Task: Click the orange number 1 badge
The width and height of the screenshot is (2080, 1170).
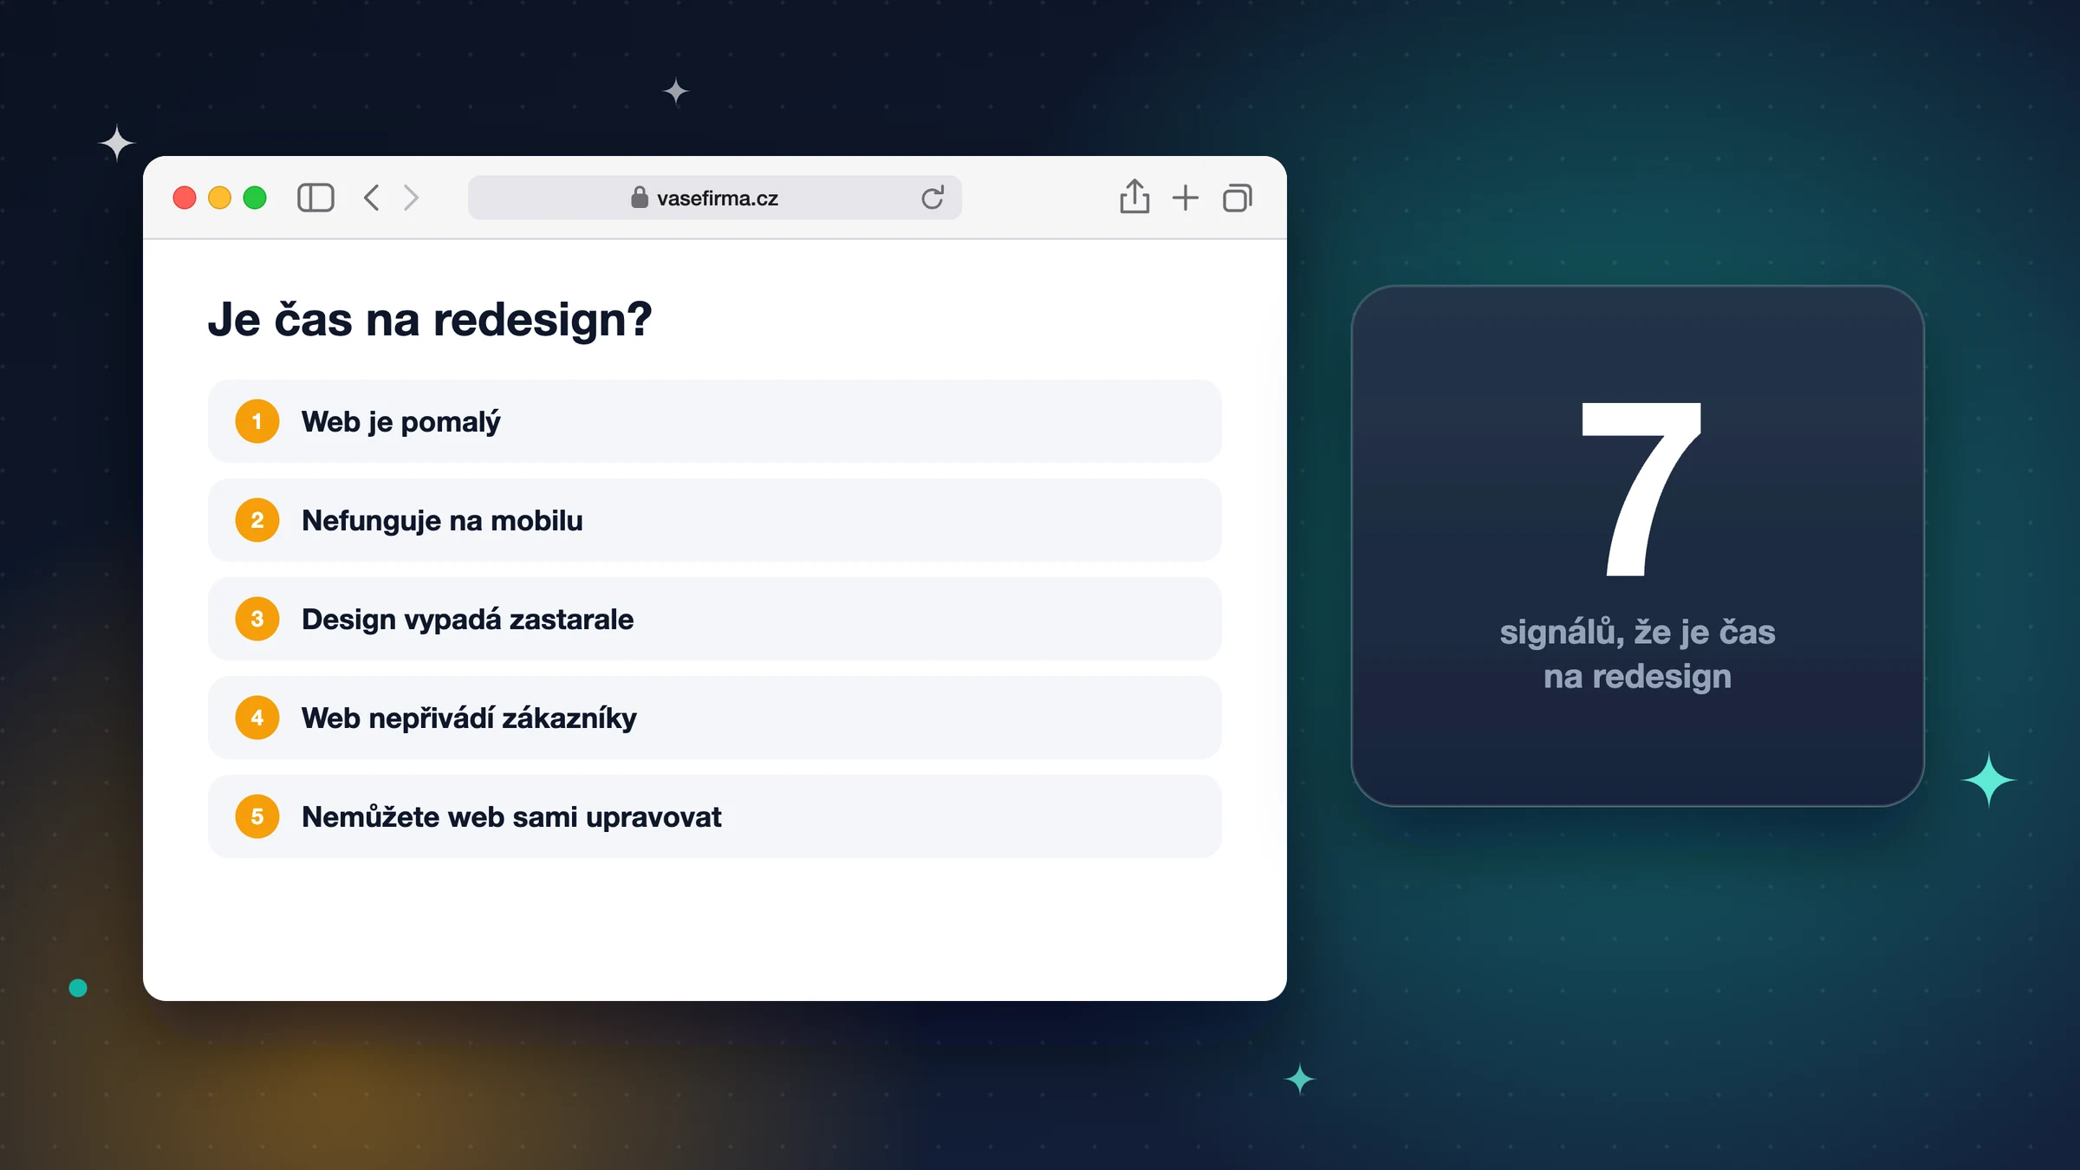Action: [x=257, y=421]
